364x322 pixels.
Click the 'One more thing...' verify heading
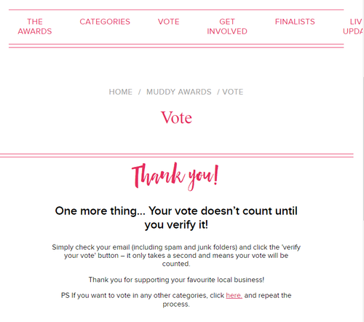176,218
